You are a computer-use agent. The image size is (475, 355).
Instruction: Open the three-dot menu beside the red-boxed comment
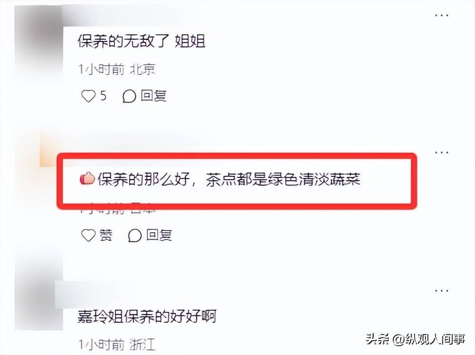point(441,152)
